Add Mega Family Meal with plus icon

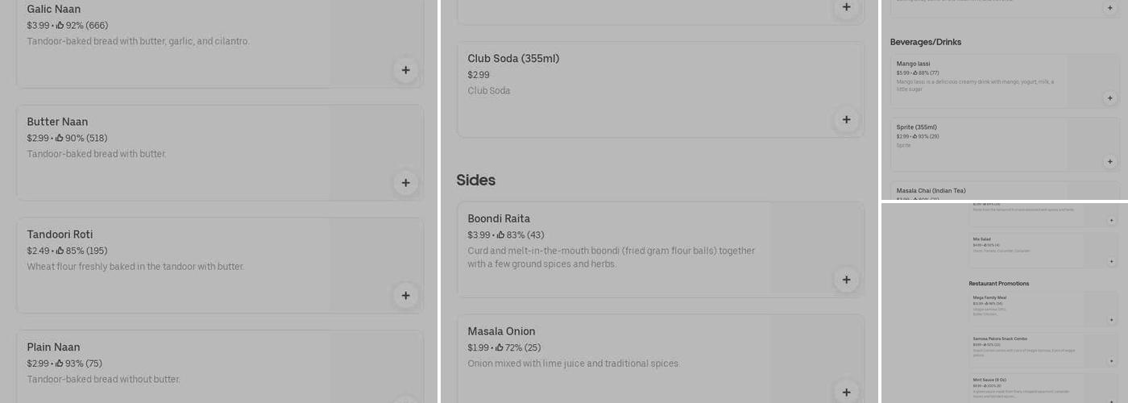[1111, 320]
